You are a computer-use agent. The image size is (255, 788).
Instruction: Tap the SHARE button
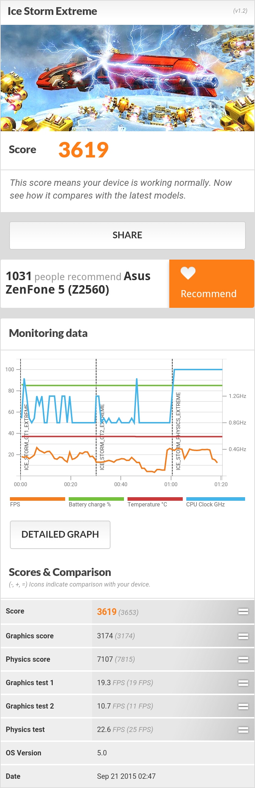(127, 235)
